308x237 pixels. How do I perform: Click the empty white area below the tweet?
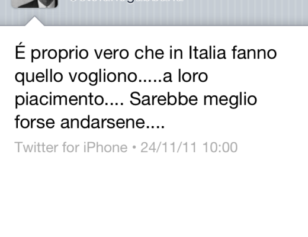point(154,196)
